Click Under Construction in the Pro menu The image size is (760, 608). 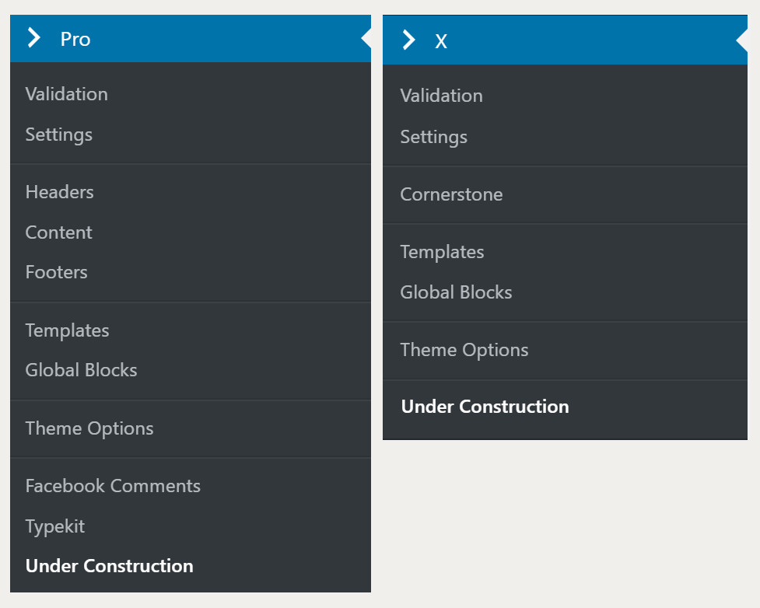[x=110, y=566]
